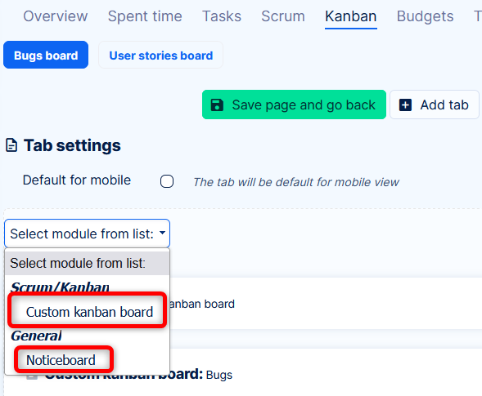Choose Custom kanban board option
This screenshot has height=396, width=482.
89,312
